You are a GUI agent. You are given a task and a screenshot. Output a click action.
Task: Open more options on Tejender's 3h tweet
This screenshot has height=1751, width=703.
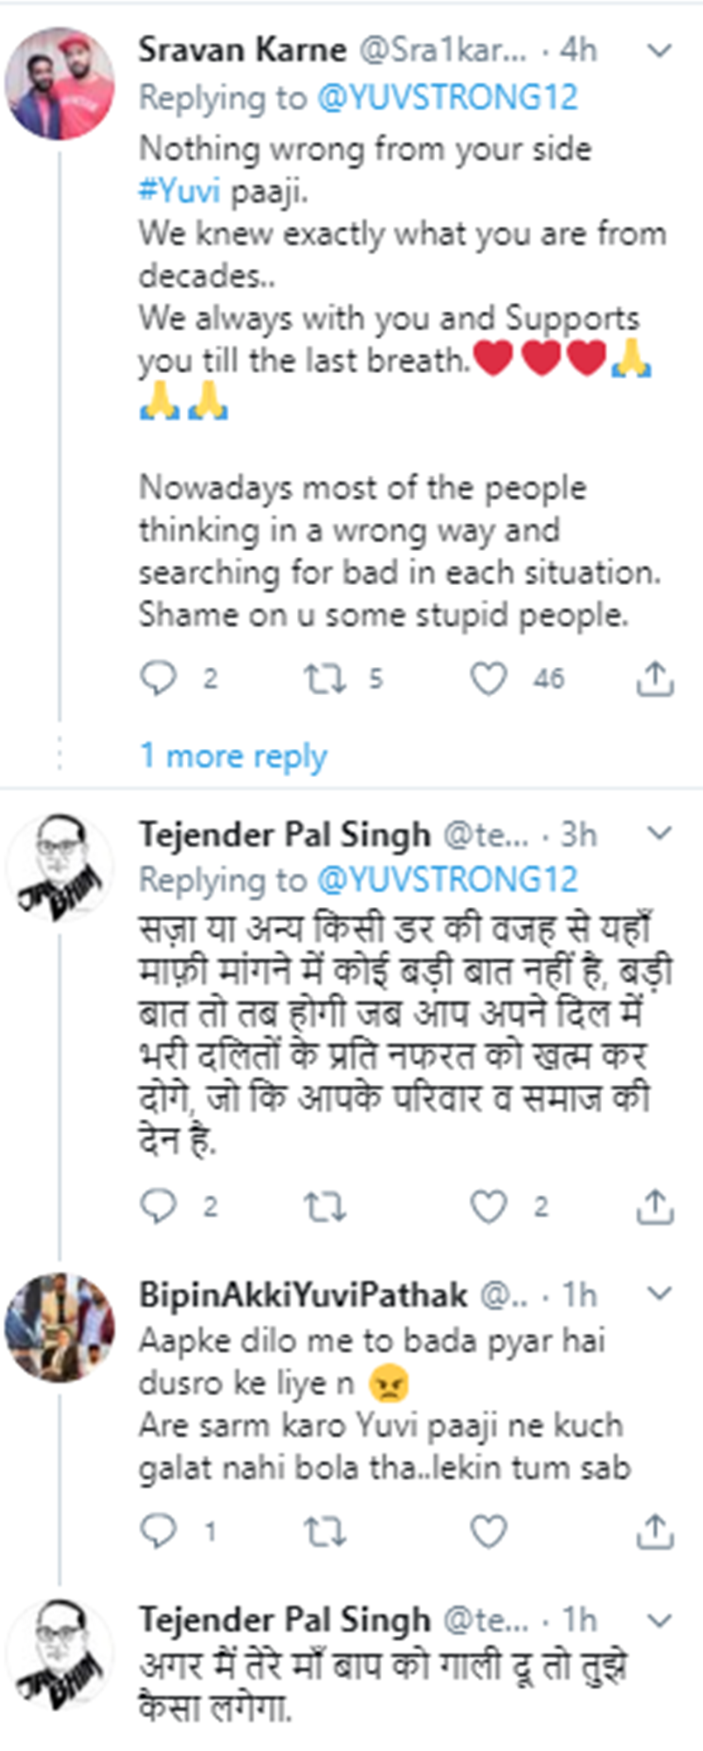click(659, 834)
